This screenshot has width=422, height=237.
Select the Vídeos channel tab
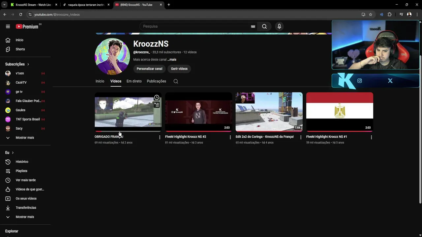(x=116, y=81)
